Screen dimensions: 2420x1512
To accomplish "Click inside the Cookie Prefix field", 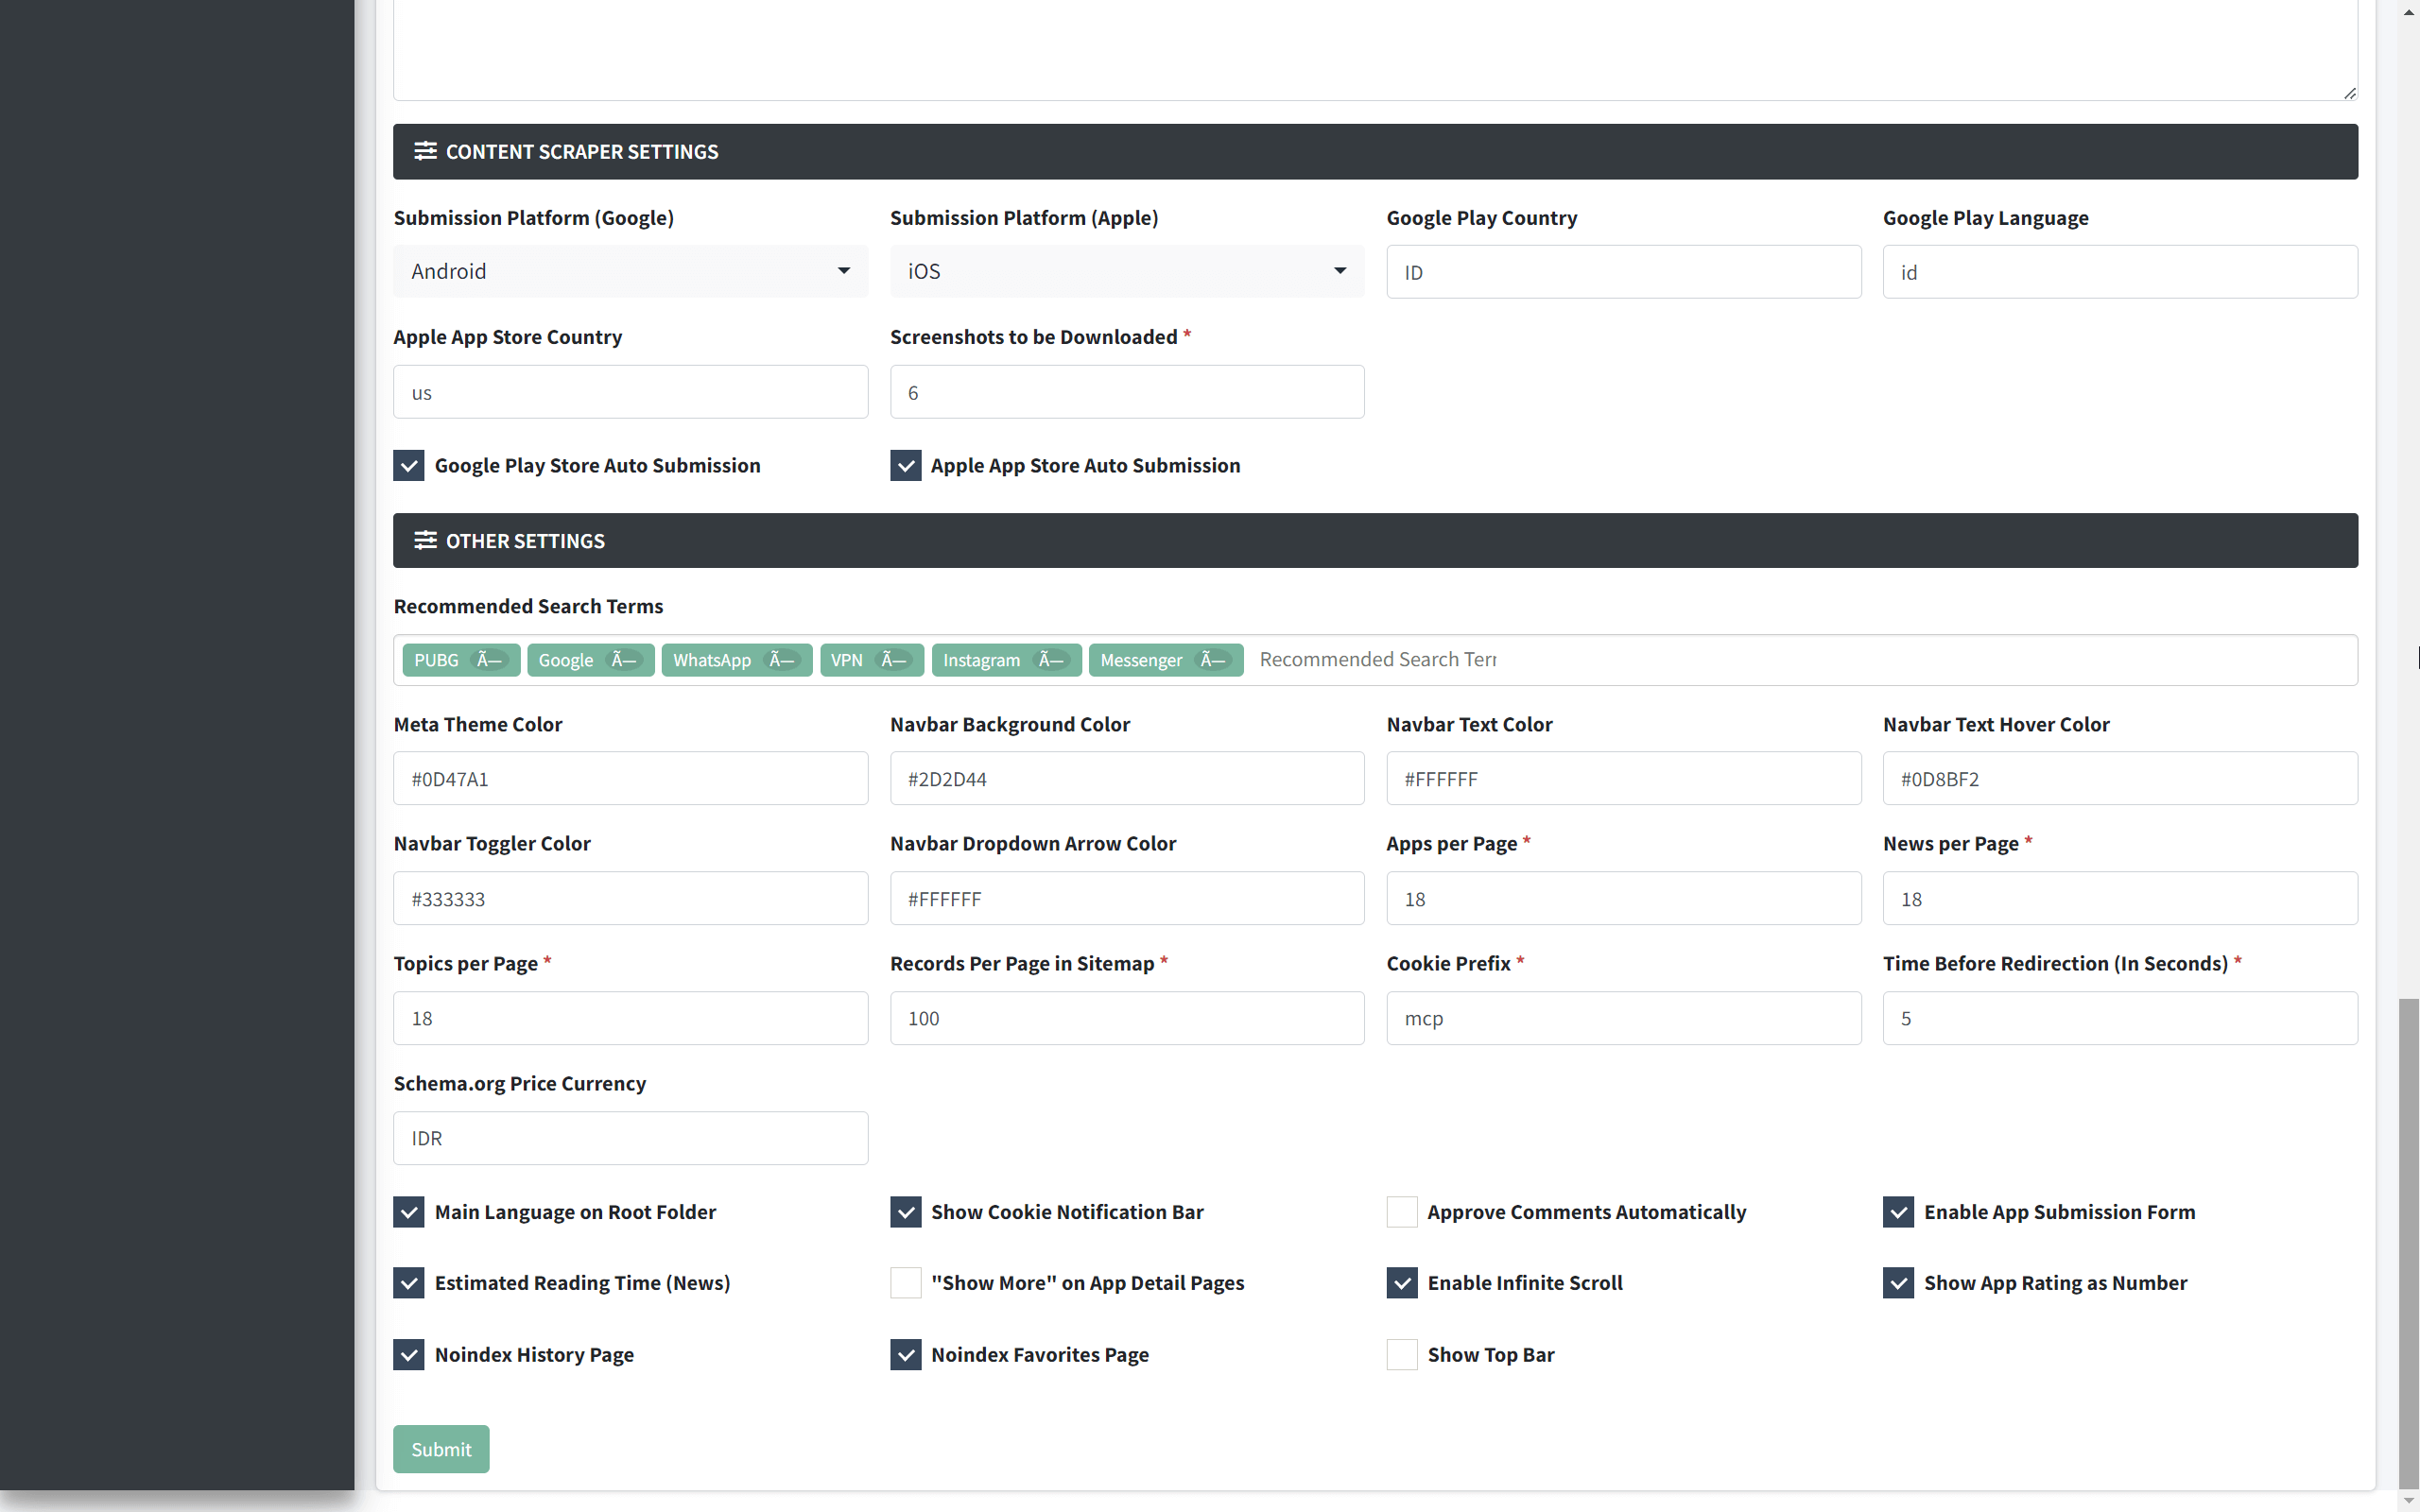I will pyautogui.click(x=1622, y=1018).
